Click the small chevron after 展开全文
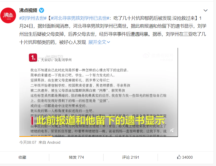The width and height of the screenshot is (216, 166). (108, 42)
